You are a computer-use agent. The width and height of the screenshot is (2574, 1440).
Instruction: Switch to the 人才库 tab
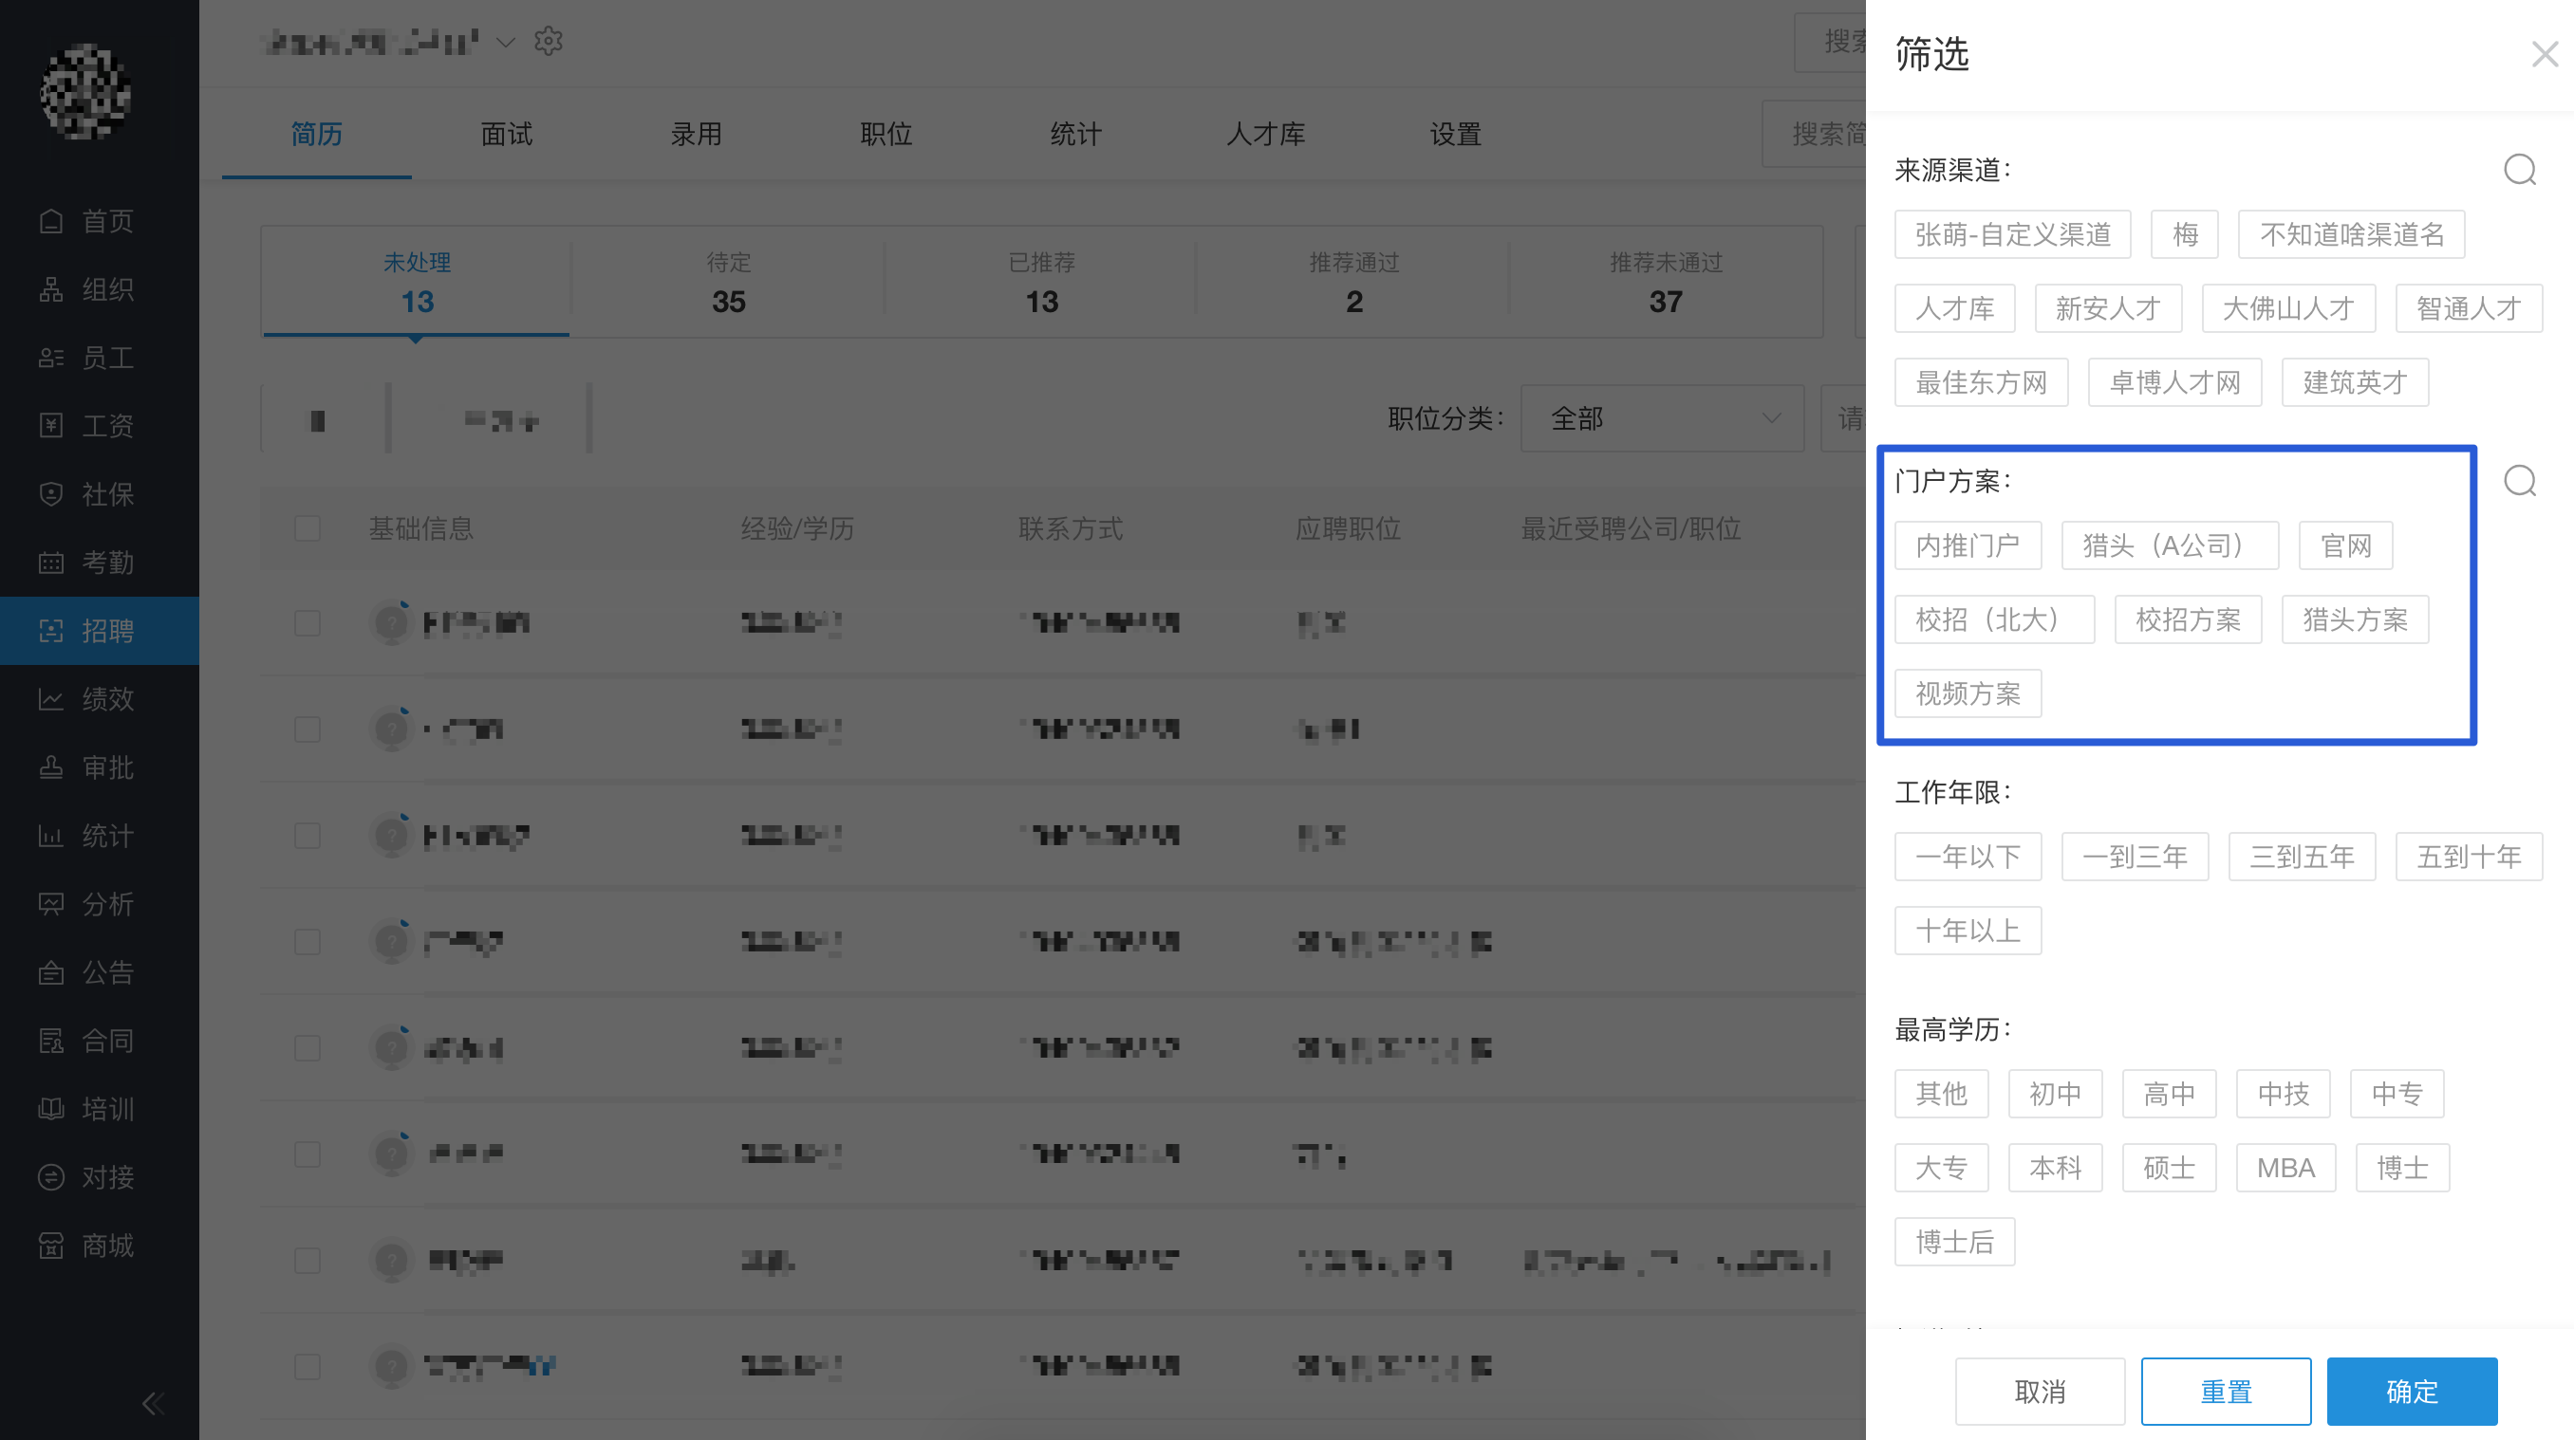[x=1266, y=134]
